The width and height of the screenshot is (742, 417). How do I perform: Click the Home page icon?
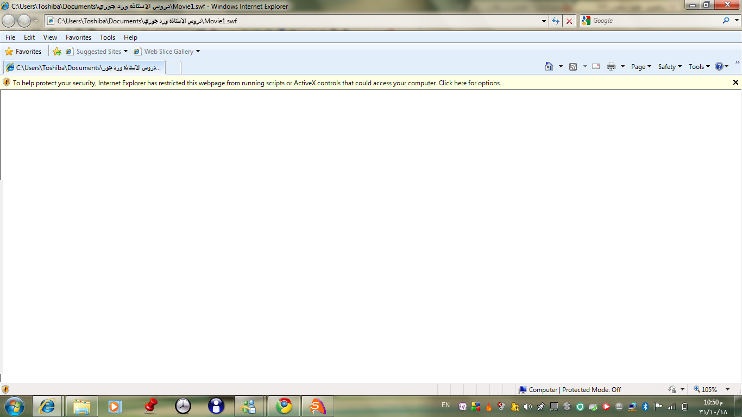[549, 66]
